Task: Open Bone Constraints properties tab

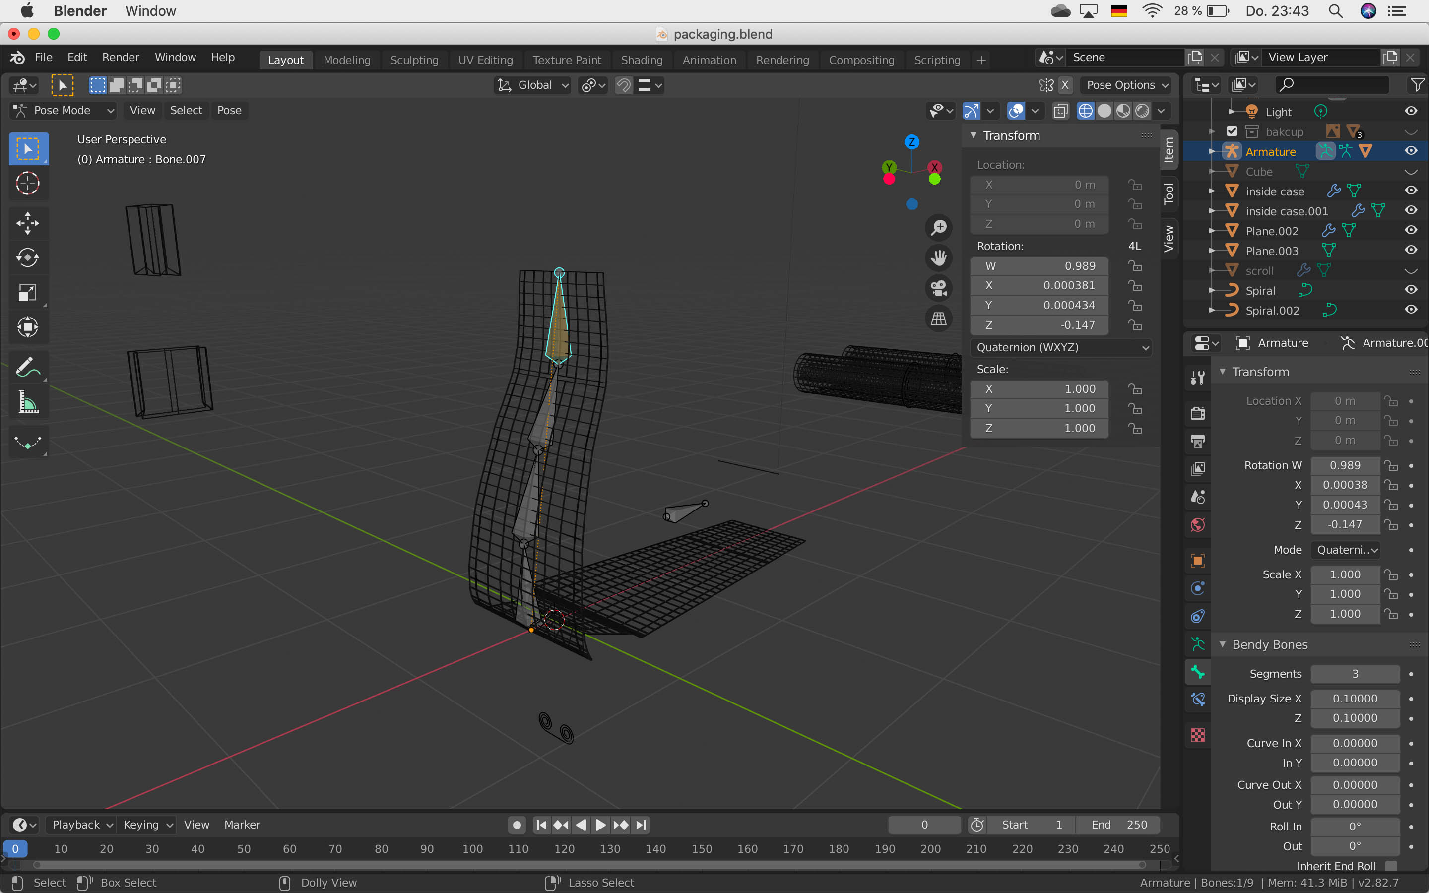Action: 1197,700
